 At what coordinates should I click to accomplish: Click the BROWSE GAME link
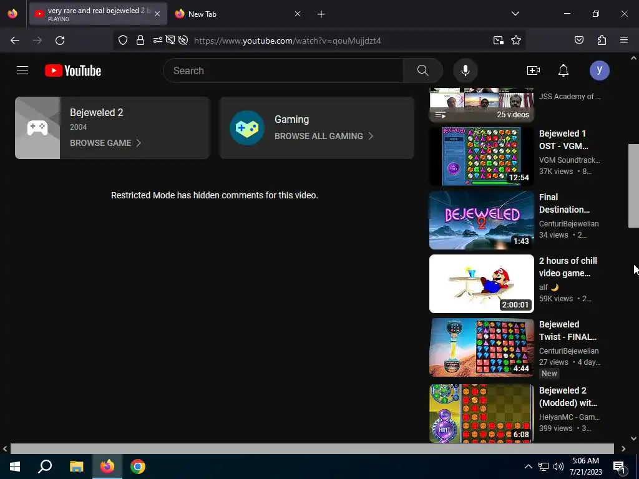point(105,143)
